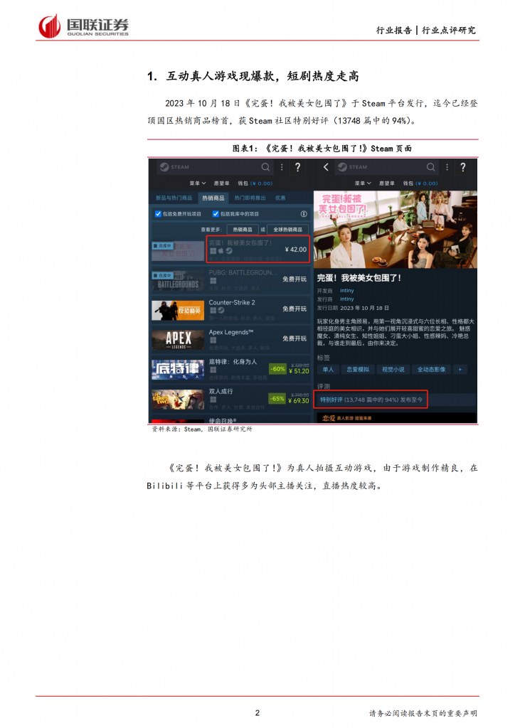The width and height of the screenshot is (515, 728).
Task: Switch to 新品与热门商品 tab
Action: 174,198
